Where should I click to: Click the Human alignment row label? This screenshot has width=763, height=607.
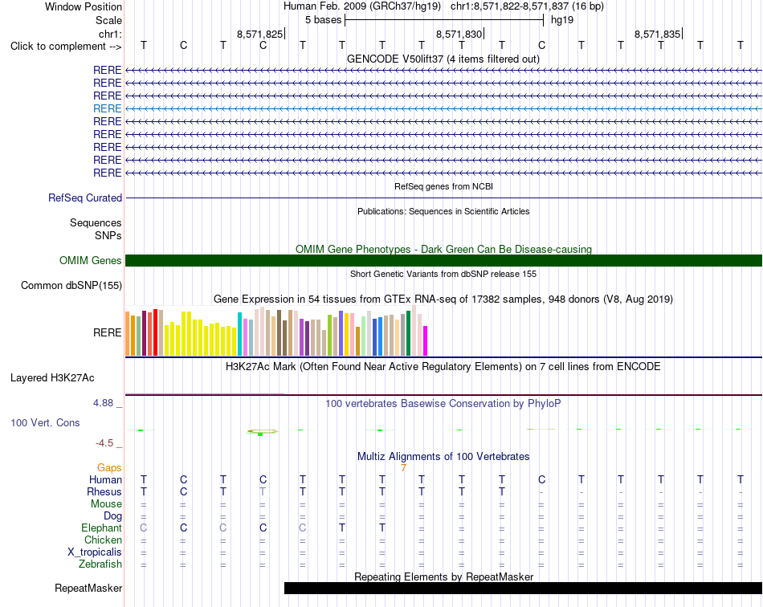[x=105, y=479]
